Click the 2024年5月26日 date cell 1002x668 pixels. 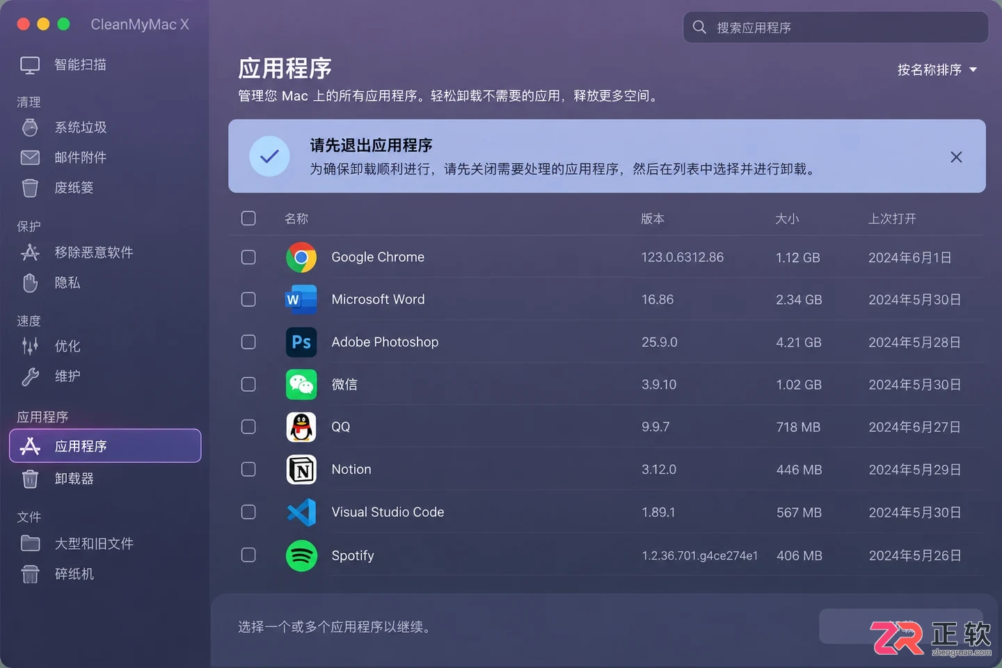tap(914, 555)
